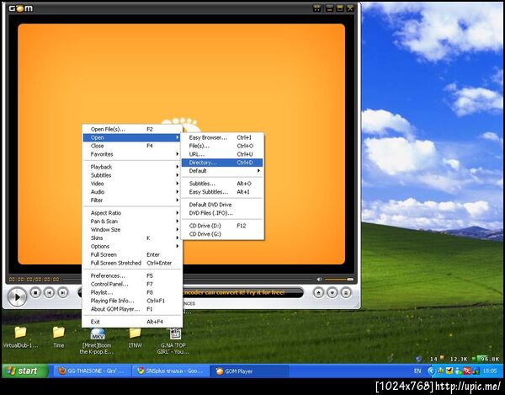Expand the Audio submenu

(x=132, y=192)
